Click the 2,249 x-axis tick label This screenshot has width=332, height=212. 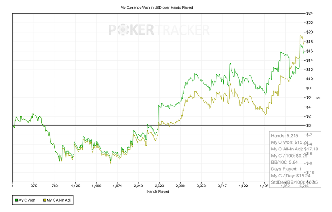click(x=138, y=186)
